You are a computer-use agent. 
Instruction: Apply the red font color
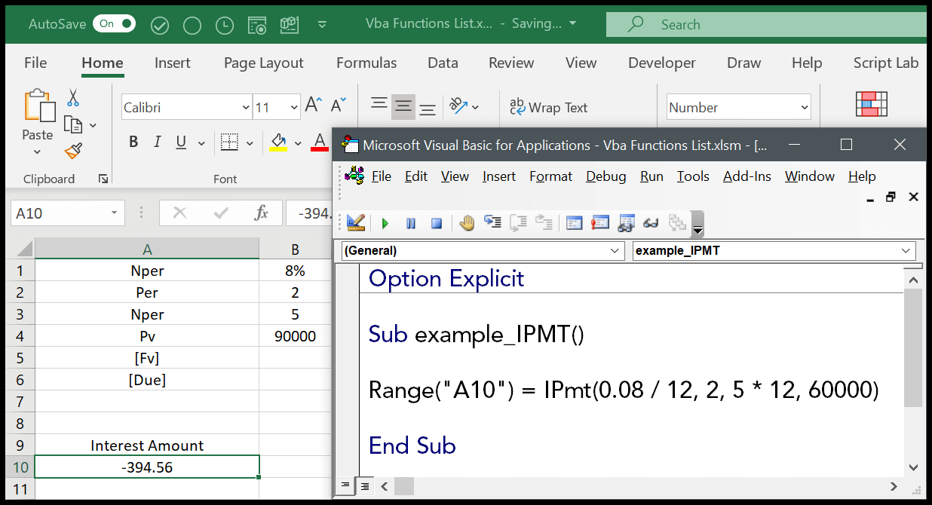point(320,142)
